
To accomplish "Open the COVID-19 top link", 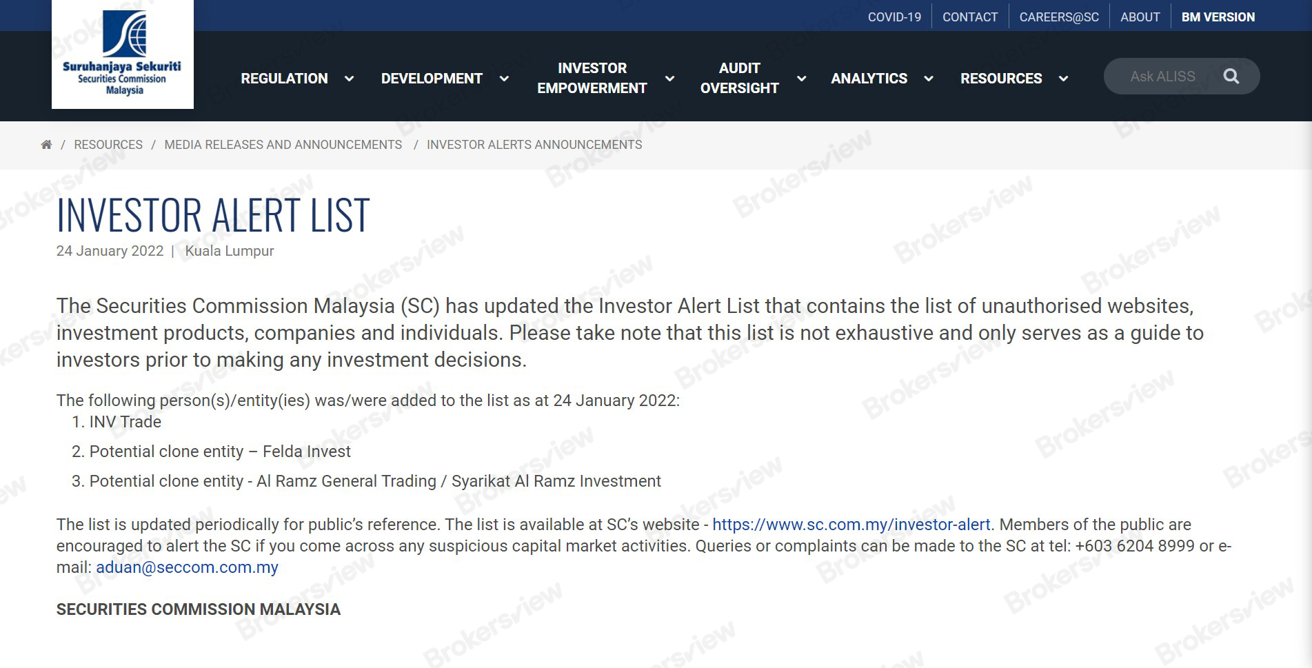I will click(894, 17).
